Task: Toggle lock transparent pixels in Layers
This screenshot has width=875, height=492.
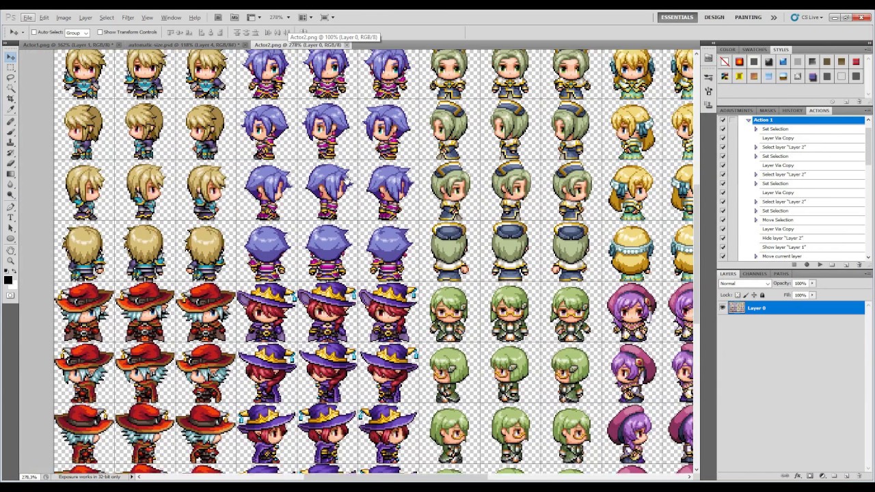Action: point(738,295)
